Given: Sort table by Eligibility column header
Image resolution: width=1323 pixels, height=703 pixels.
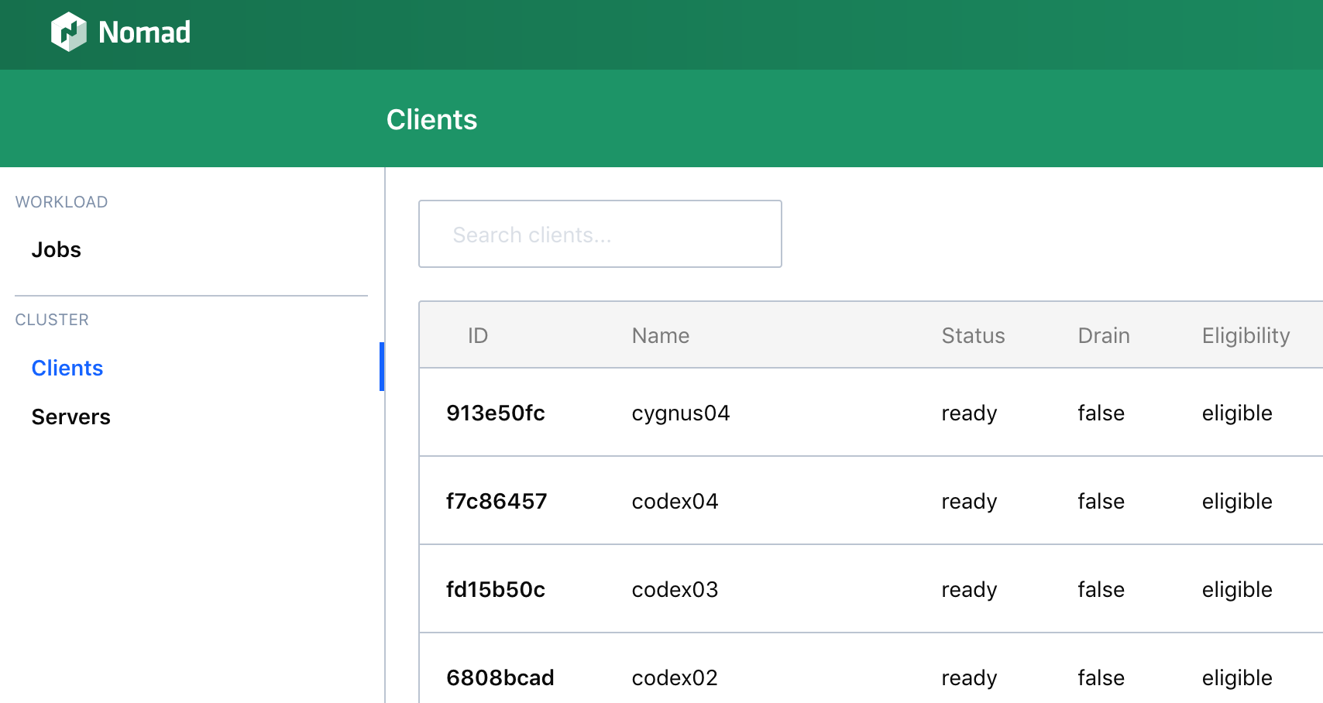Looking at the screenshot, I should (x=1246, y=335).
